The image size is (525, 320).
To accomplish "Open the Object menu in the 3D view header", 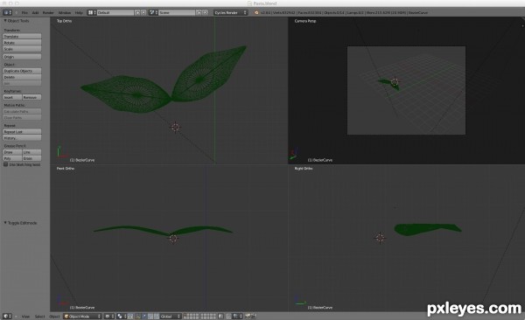I will tap(54, 317).
